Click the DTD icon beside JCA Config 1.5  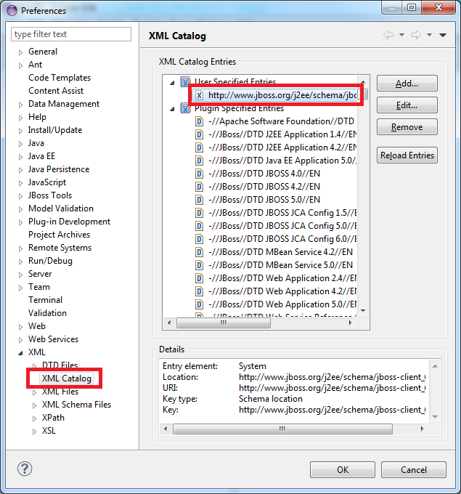coord(199,213)
